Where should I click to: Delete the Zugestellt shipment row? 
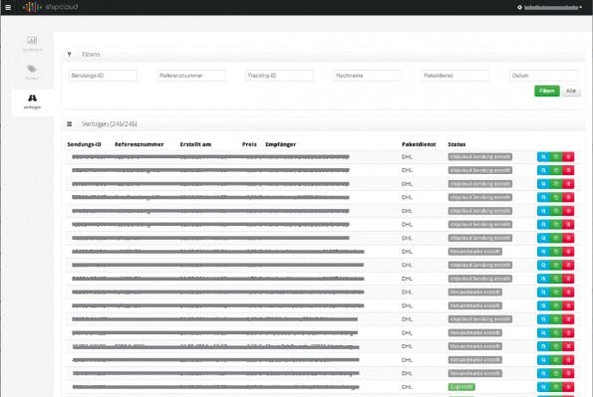point(568,387)
